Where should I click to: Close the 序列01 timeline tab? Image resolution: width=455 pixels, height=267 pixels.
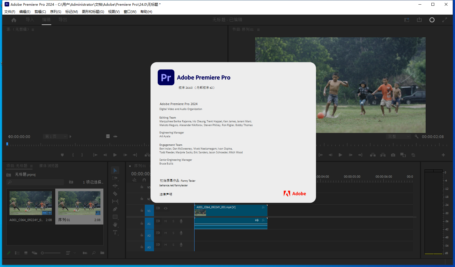[130, 166]
